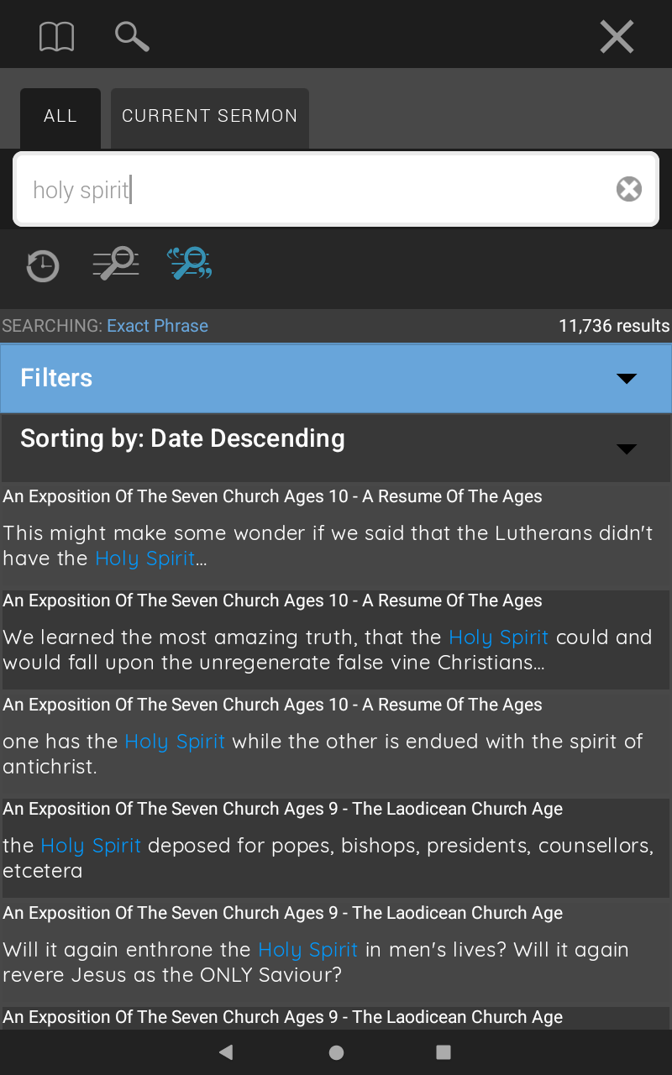Open the Sorting by Date Descending dropdown
The height and width of the screenshot is (1075, 672).
336,447
